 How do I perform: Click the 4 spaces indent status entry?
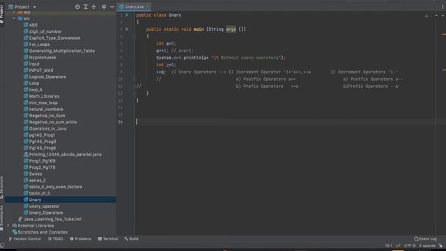427,245
